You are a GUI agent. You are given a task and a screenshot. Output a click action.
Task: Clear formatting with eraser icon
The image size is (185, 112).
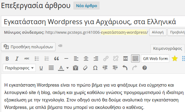tap(85, 68)
